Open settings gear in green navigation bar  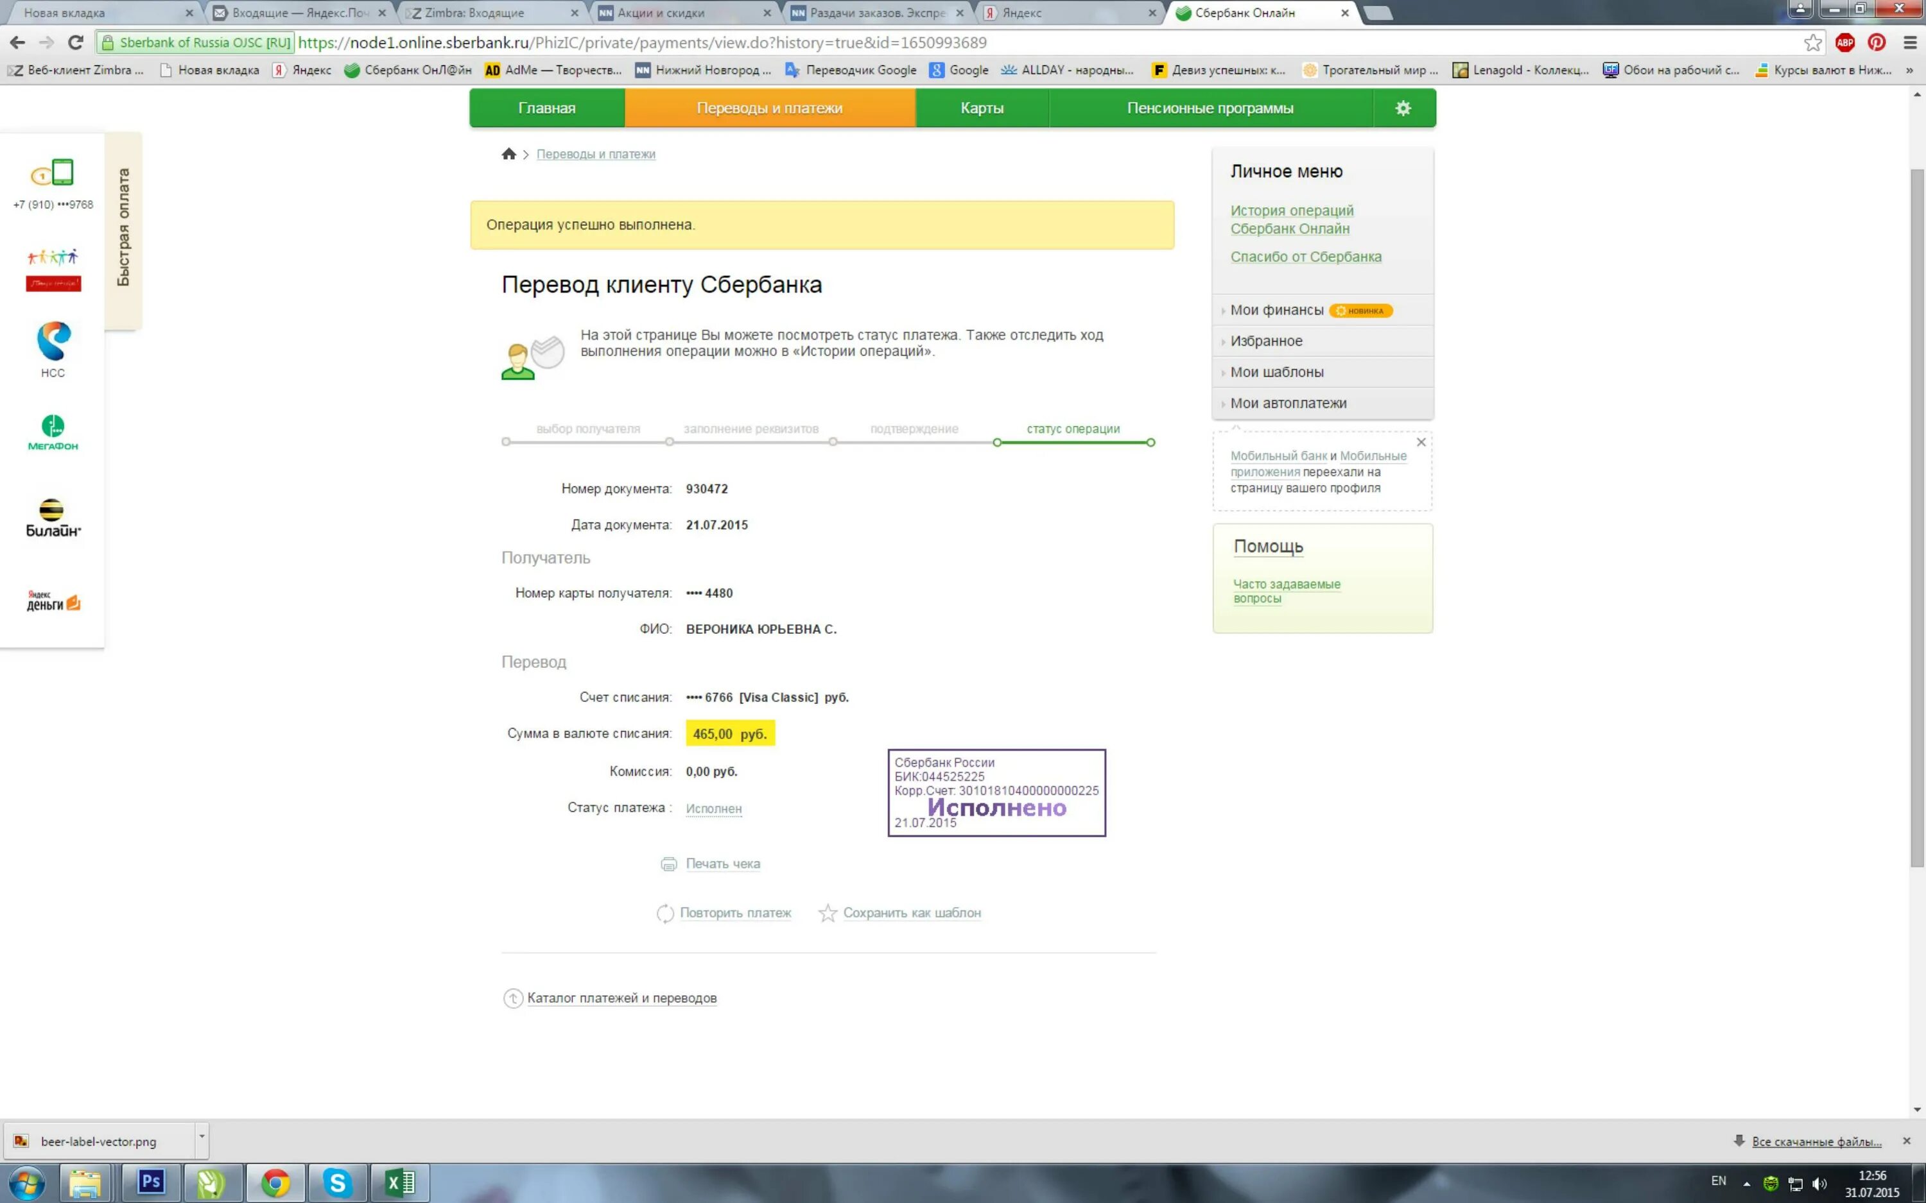1403,108
